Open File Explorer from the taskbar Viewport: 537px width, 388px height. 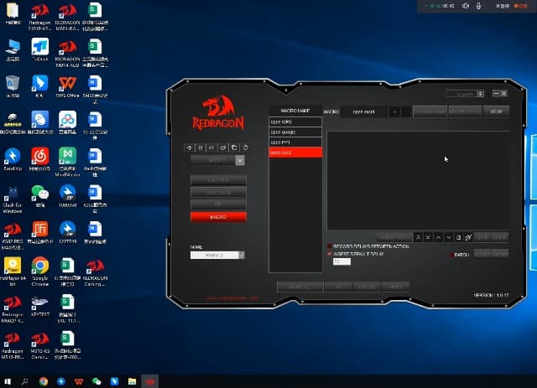coord(133,381)
